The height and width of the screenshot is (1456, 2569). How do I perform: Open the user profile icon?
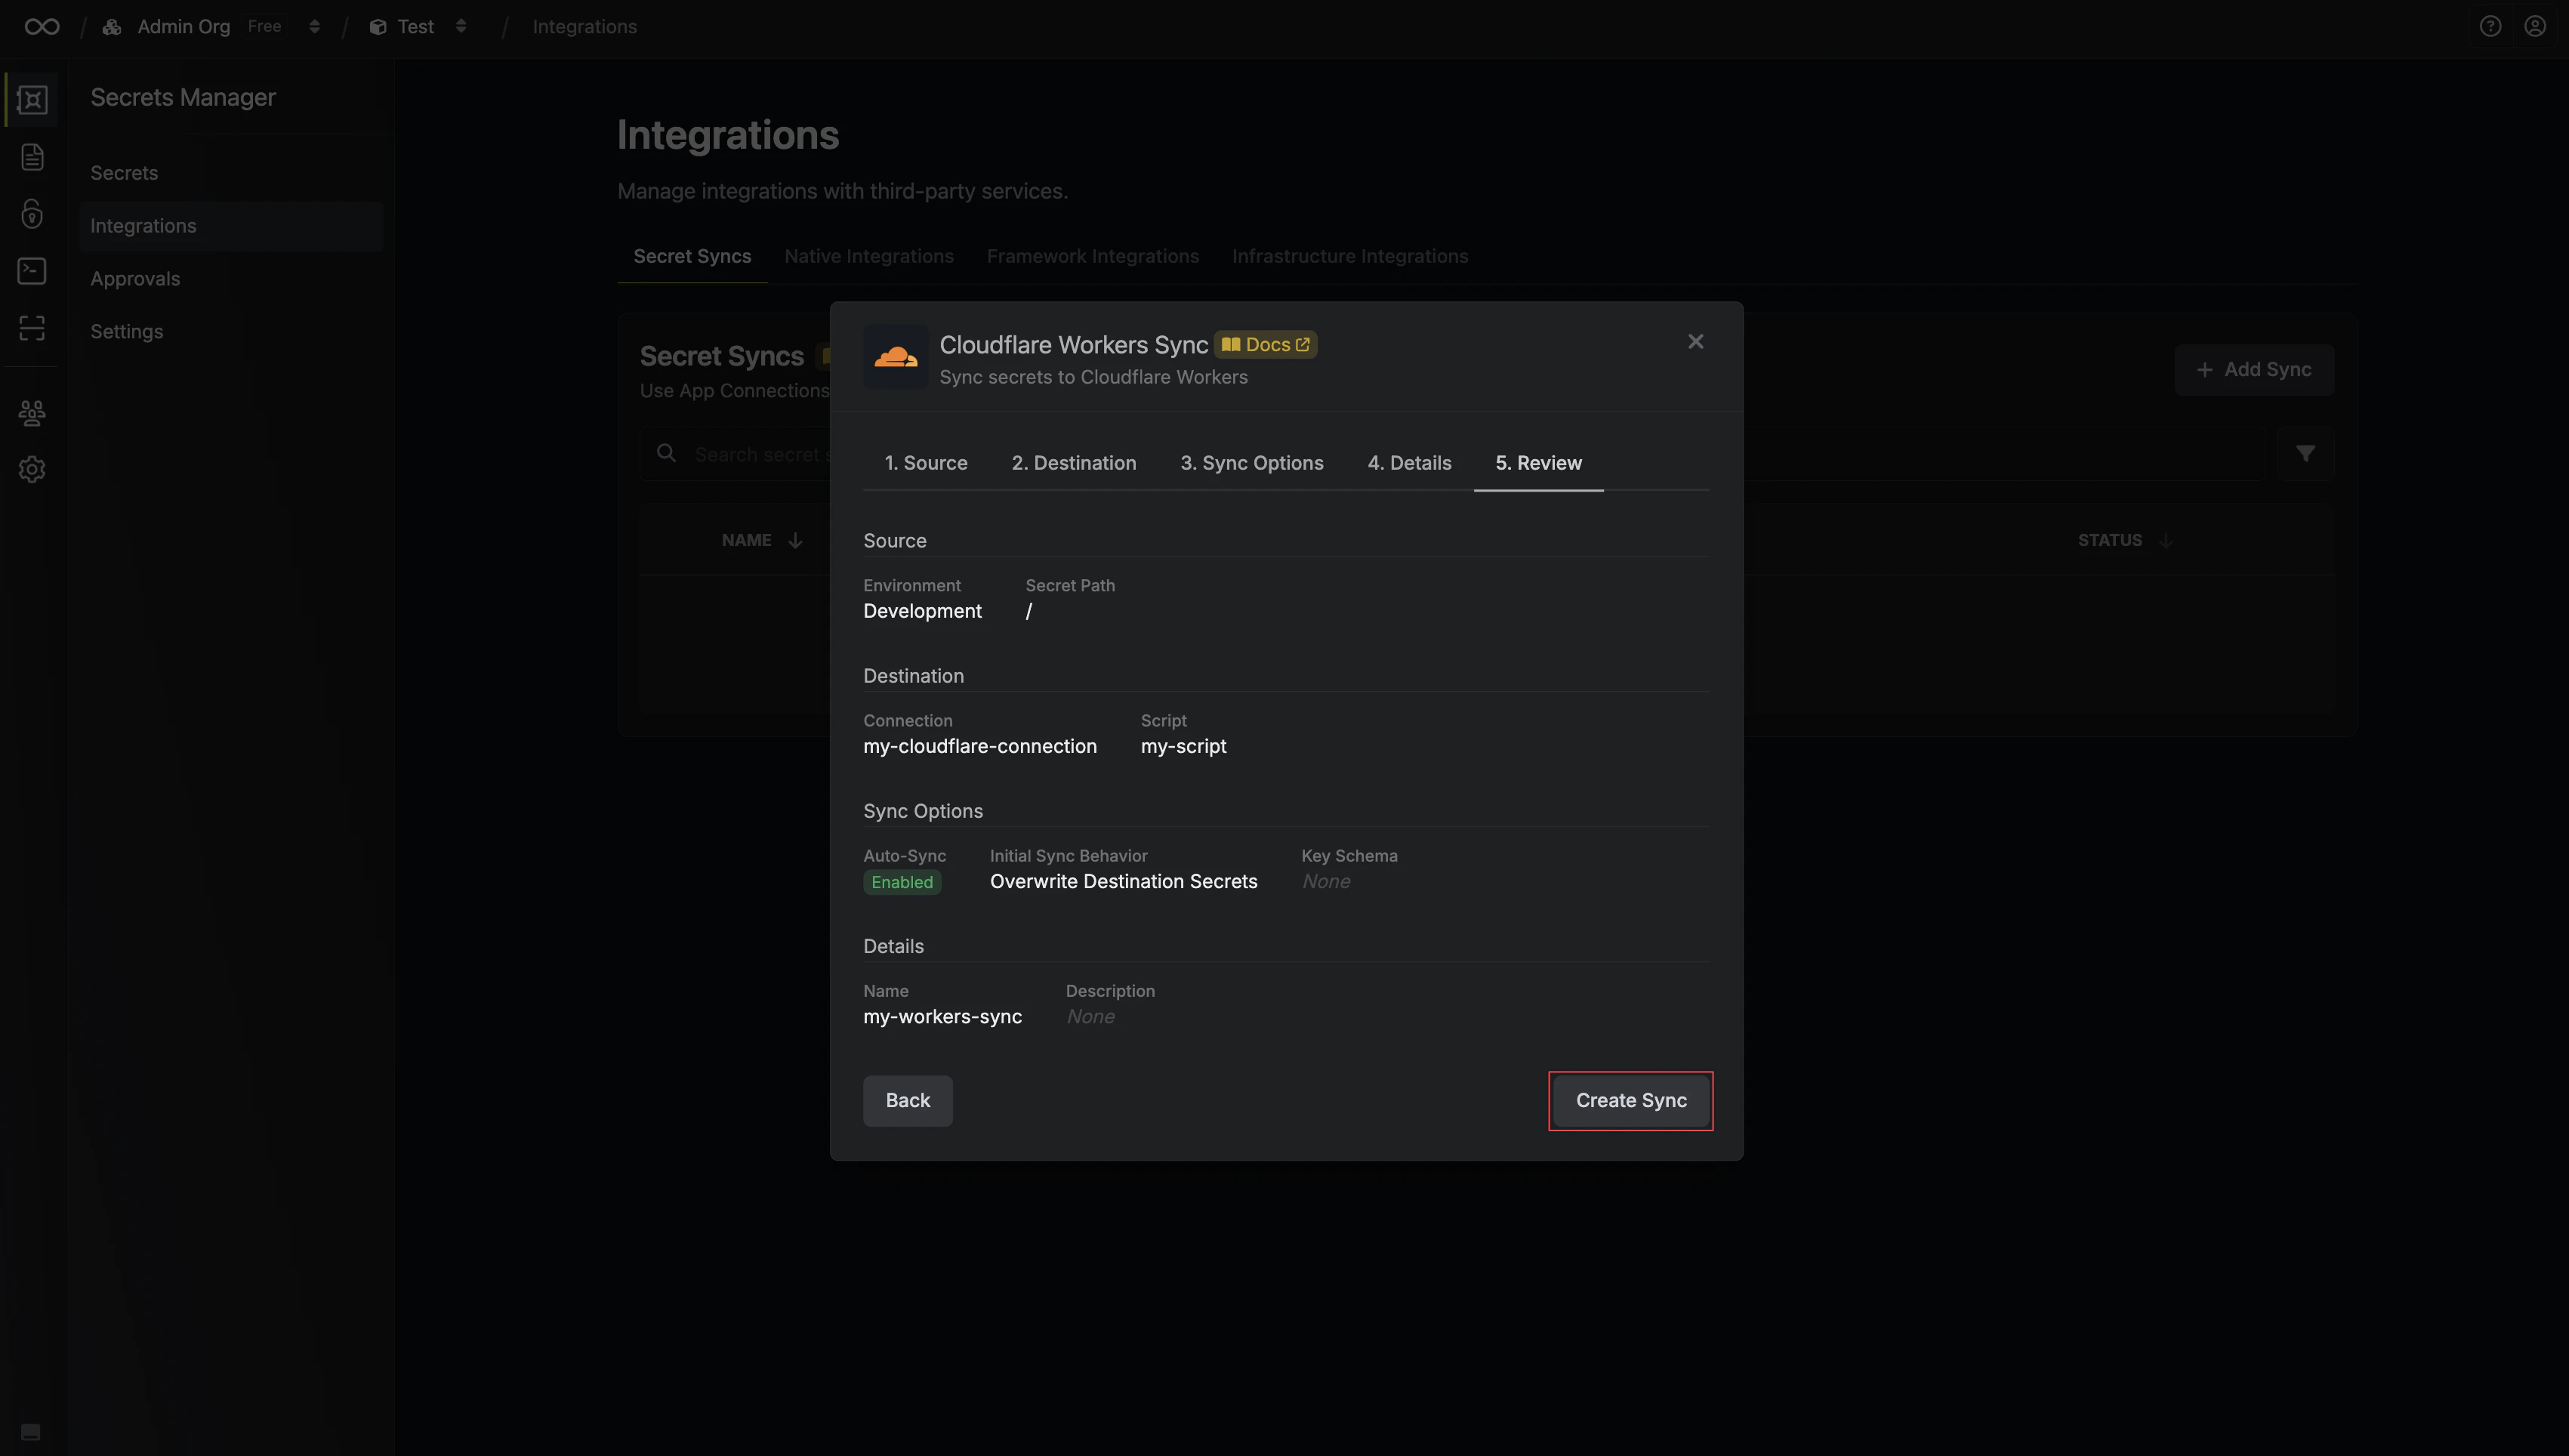pyautogui.click(x=2534, y=27)
